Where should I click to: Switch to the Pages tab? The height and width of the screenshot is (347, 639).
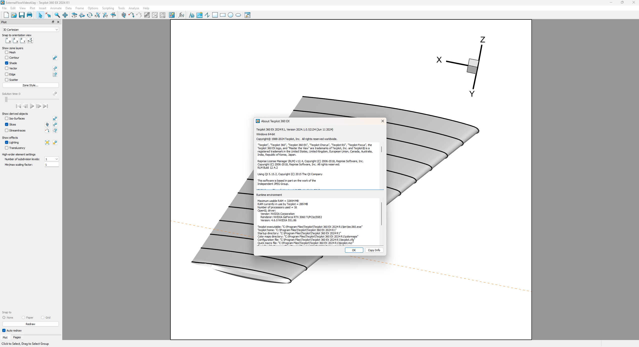[17, 337]
